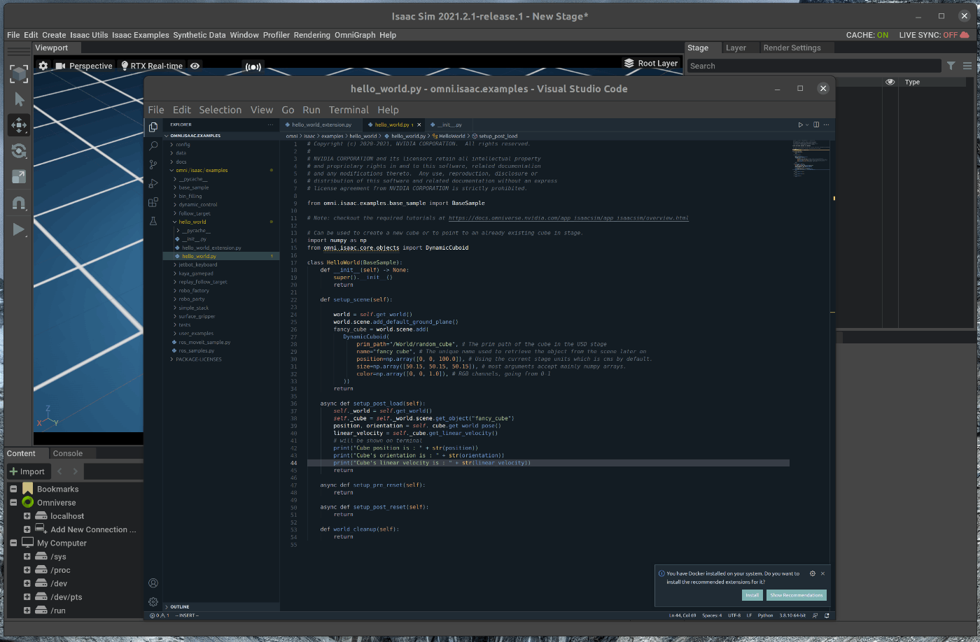Open the Perspective camera dropdown

tap(84, 66)
